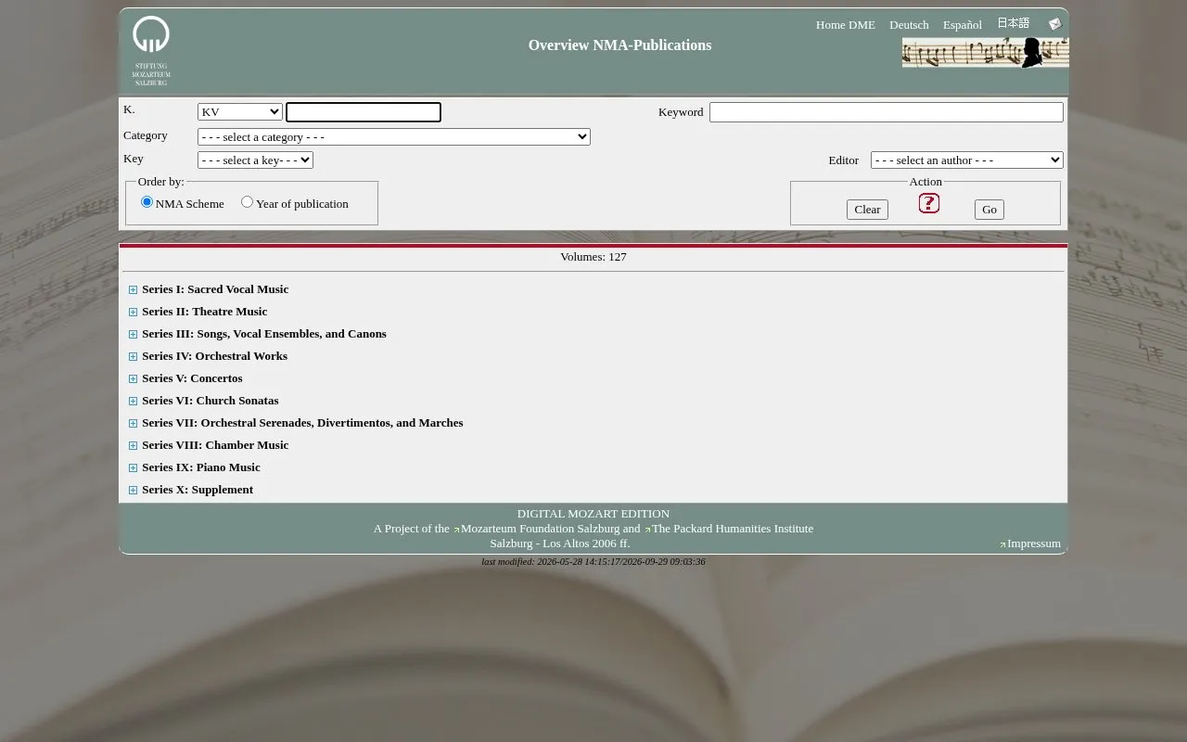Viewport: 1187px width, 742px height.
Task: Click the Series IV: Orchestral Works label
Action: (x=215, y=356)
